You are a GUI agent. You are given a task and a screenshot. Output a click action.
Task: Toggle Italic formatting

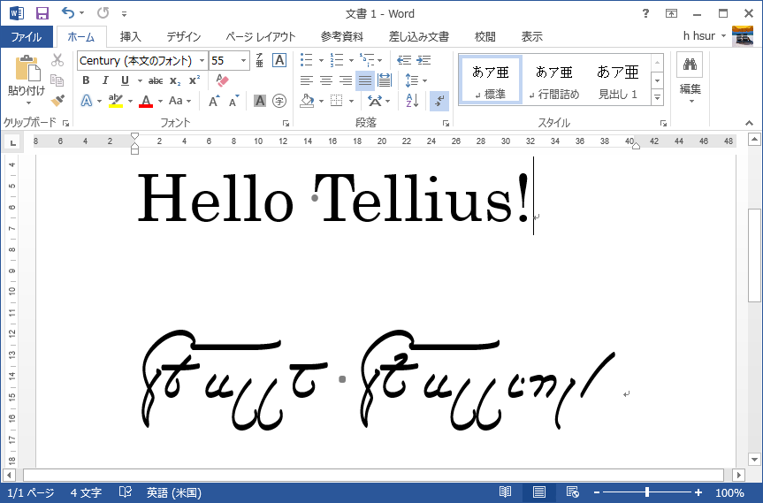point(105,80)
